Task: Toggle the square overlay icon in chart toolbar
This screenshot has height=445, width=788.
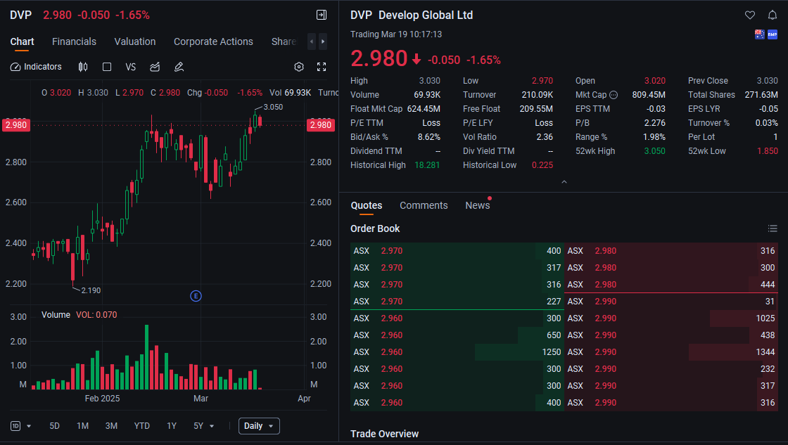Action: click(107, 67)
